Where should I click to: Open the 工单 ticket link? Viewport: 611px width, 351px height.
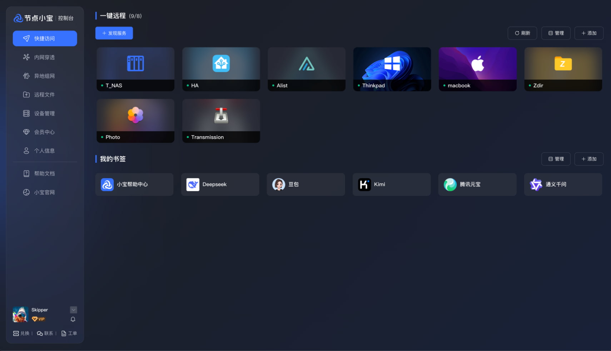coord(69,333)
